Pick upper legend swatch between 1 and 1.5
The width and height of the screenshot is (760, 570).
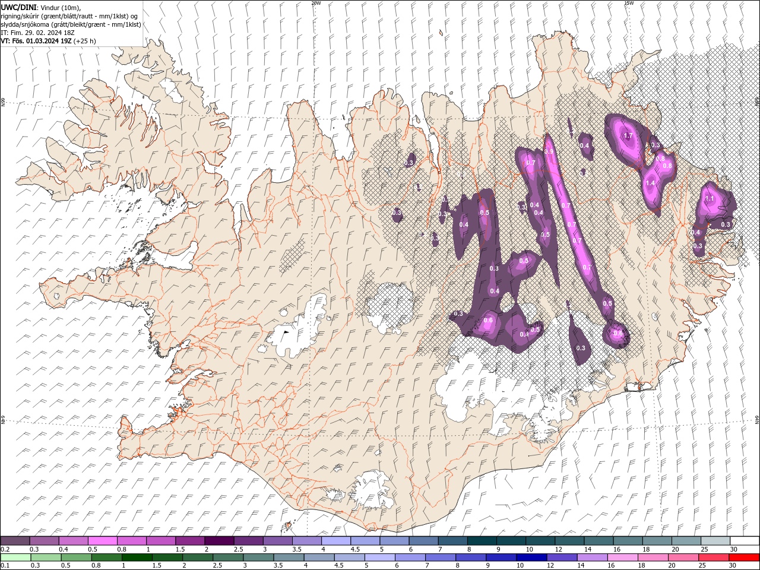pyautogui.click(x=161, y=541)
